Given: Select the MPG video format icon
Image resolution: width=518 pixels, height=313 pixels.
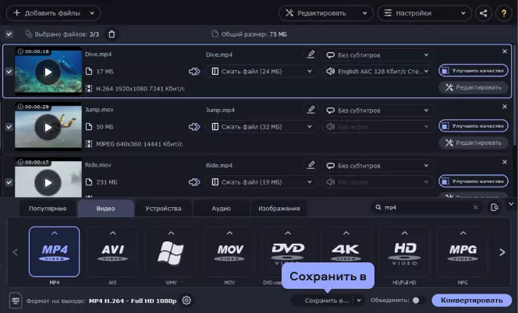Looking at the screenshot, I should pos(463,251).
